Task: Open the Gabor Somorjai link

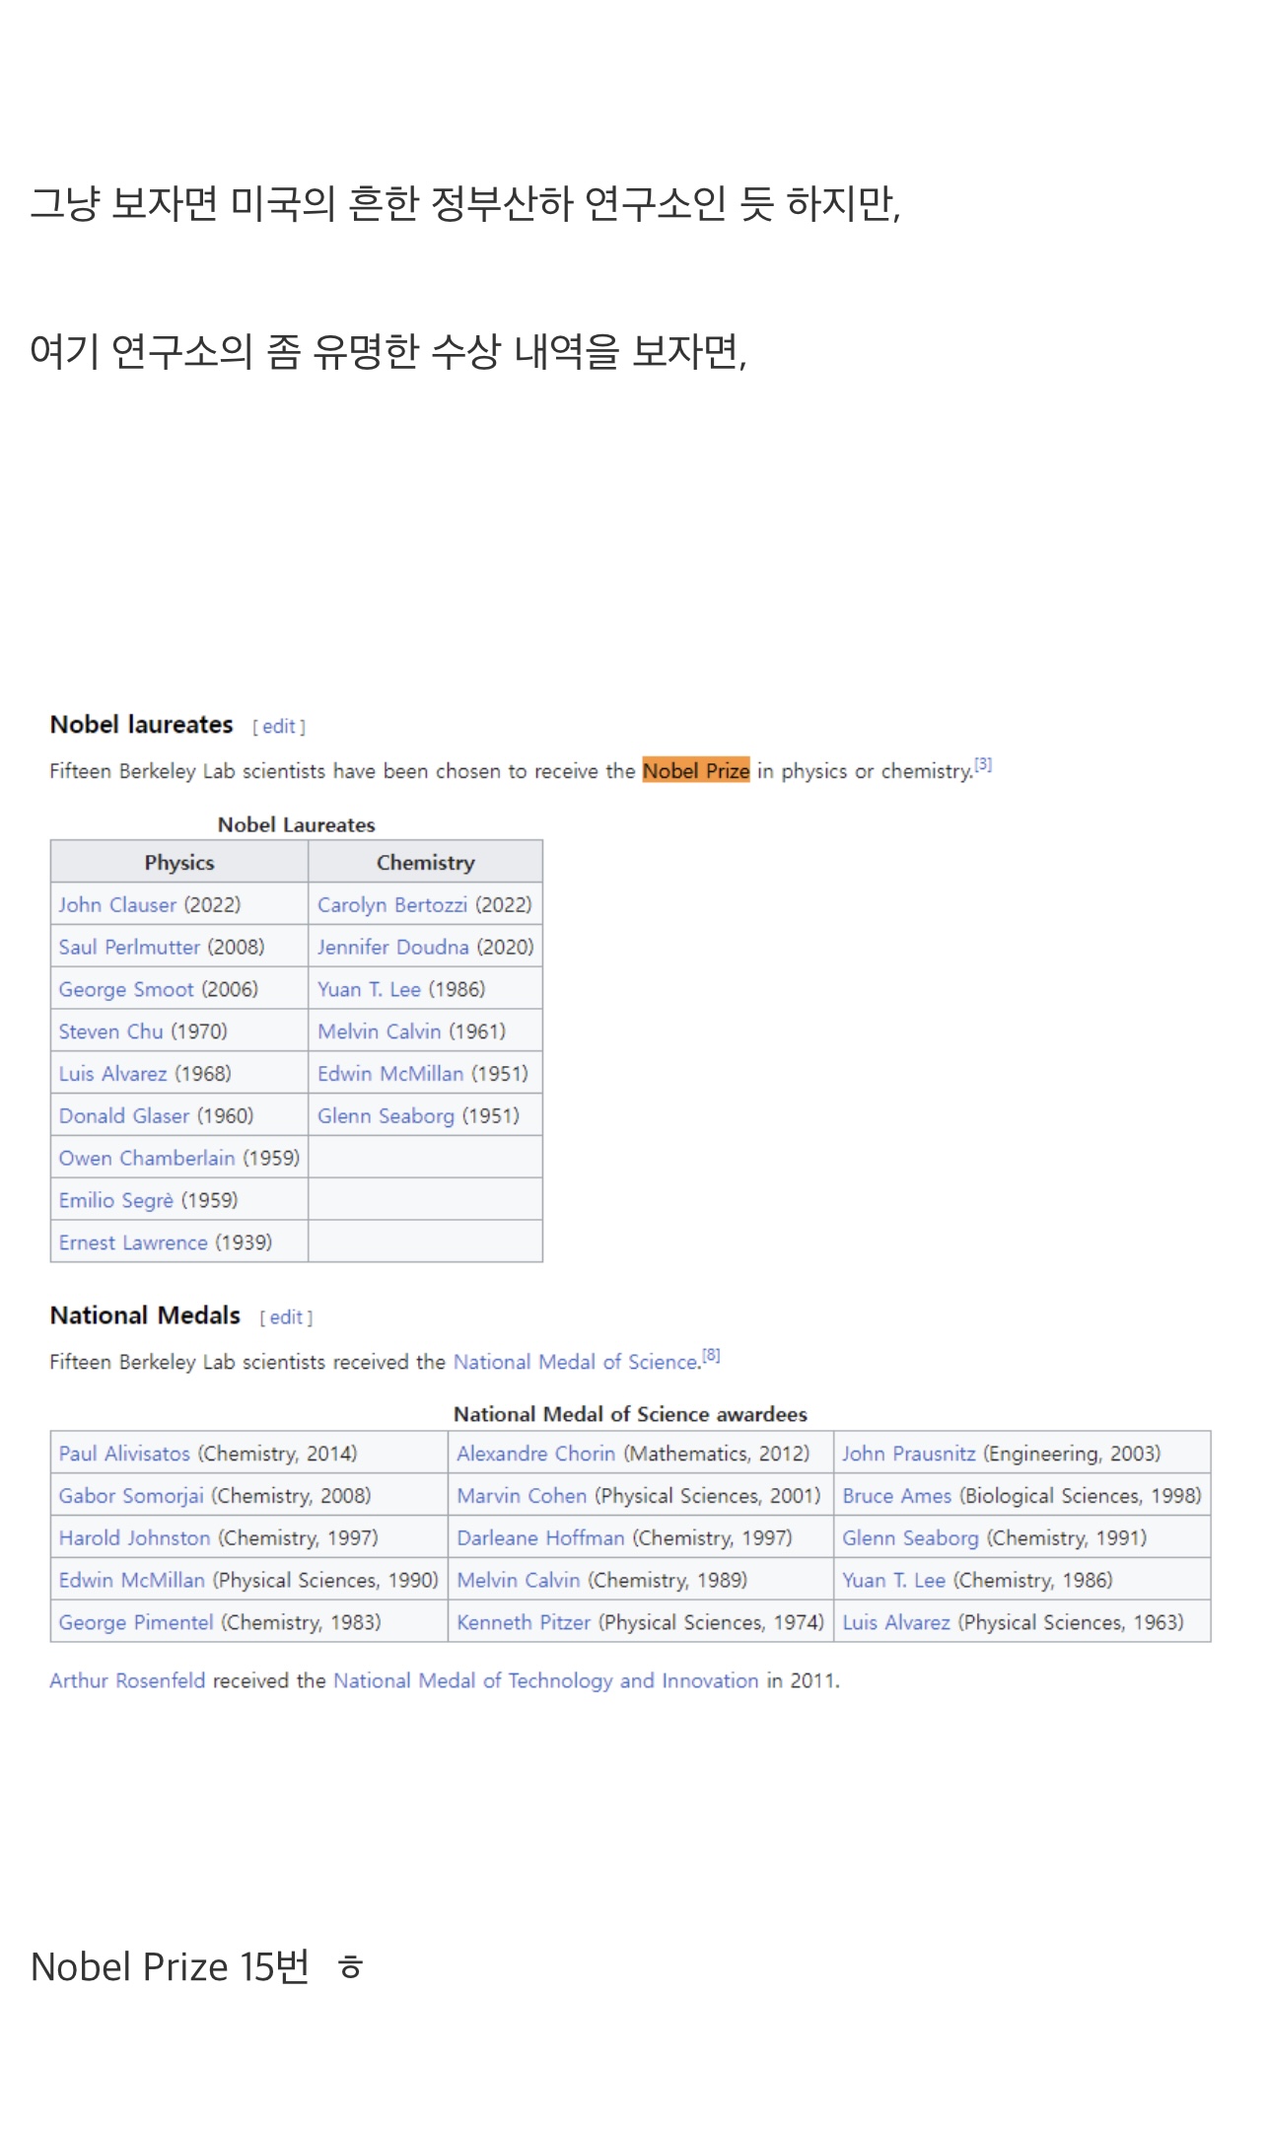Action: coord(131,1496)
